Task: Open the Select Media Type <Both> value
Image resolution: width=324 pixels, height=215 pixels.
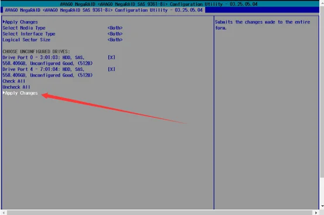Action: [x=115, y=28]
